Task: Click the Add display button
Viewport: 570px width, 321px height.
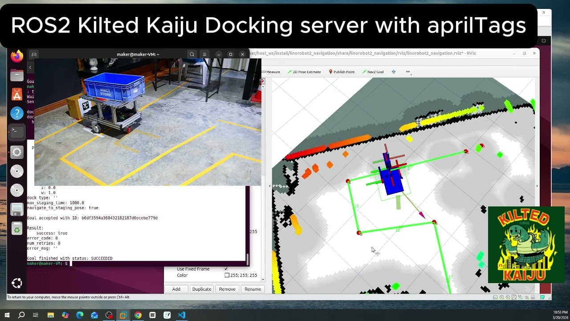Action: click(176, 289)
